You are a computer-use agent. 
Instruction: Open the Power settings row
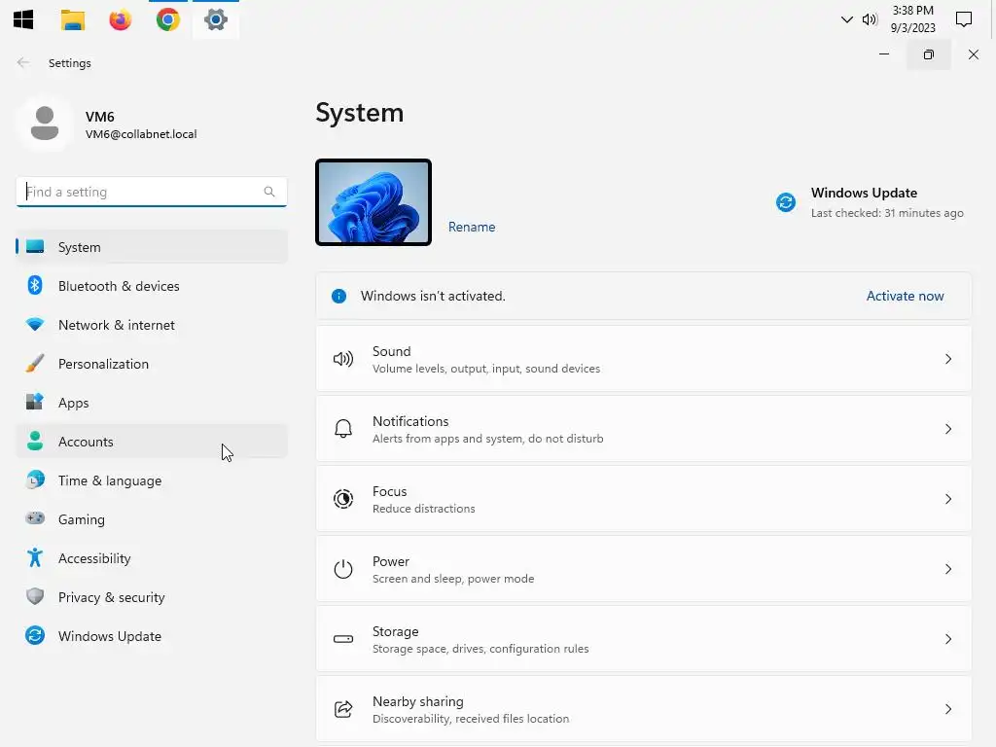click(x=644, y=568)
